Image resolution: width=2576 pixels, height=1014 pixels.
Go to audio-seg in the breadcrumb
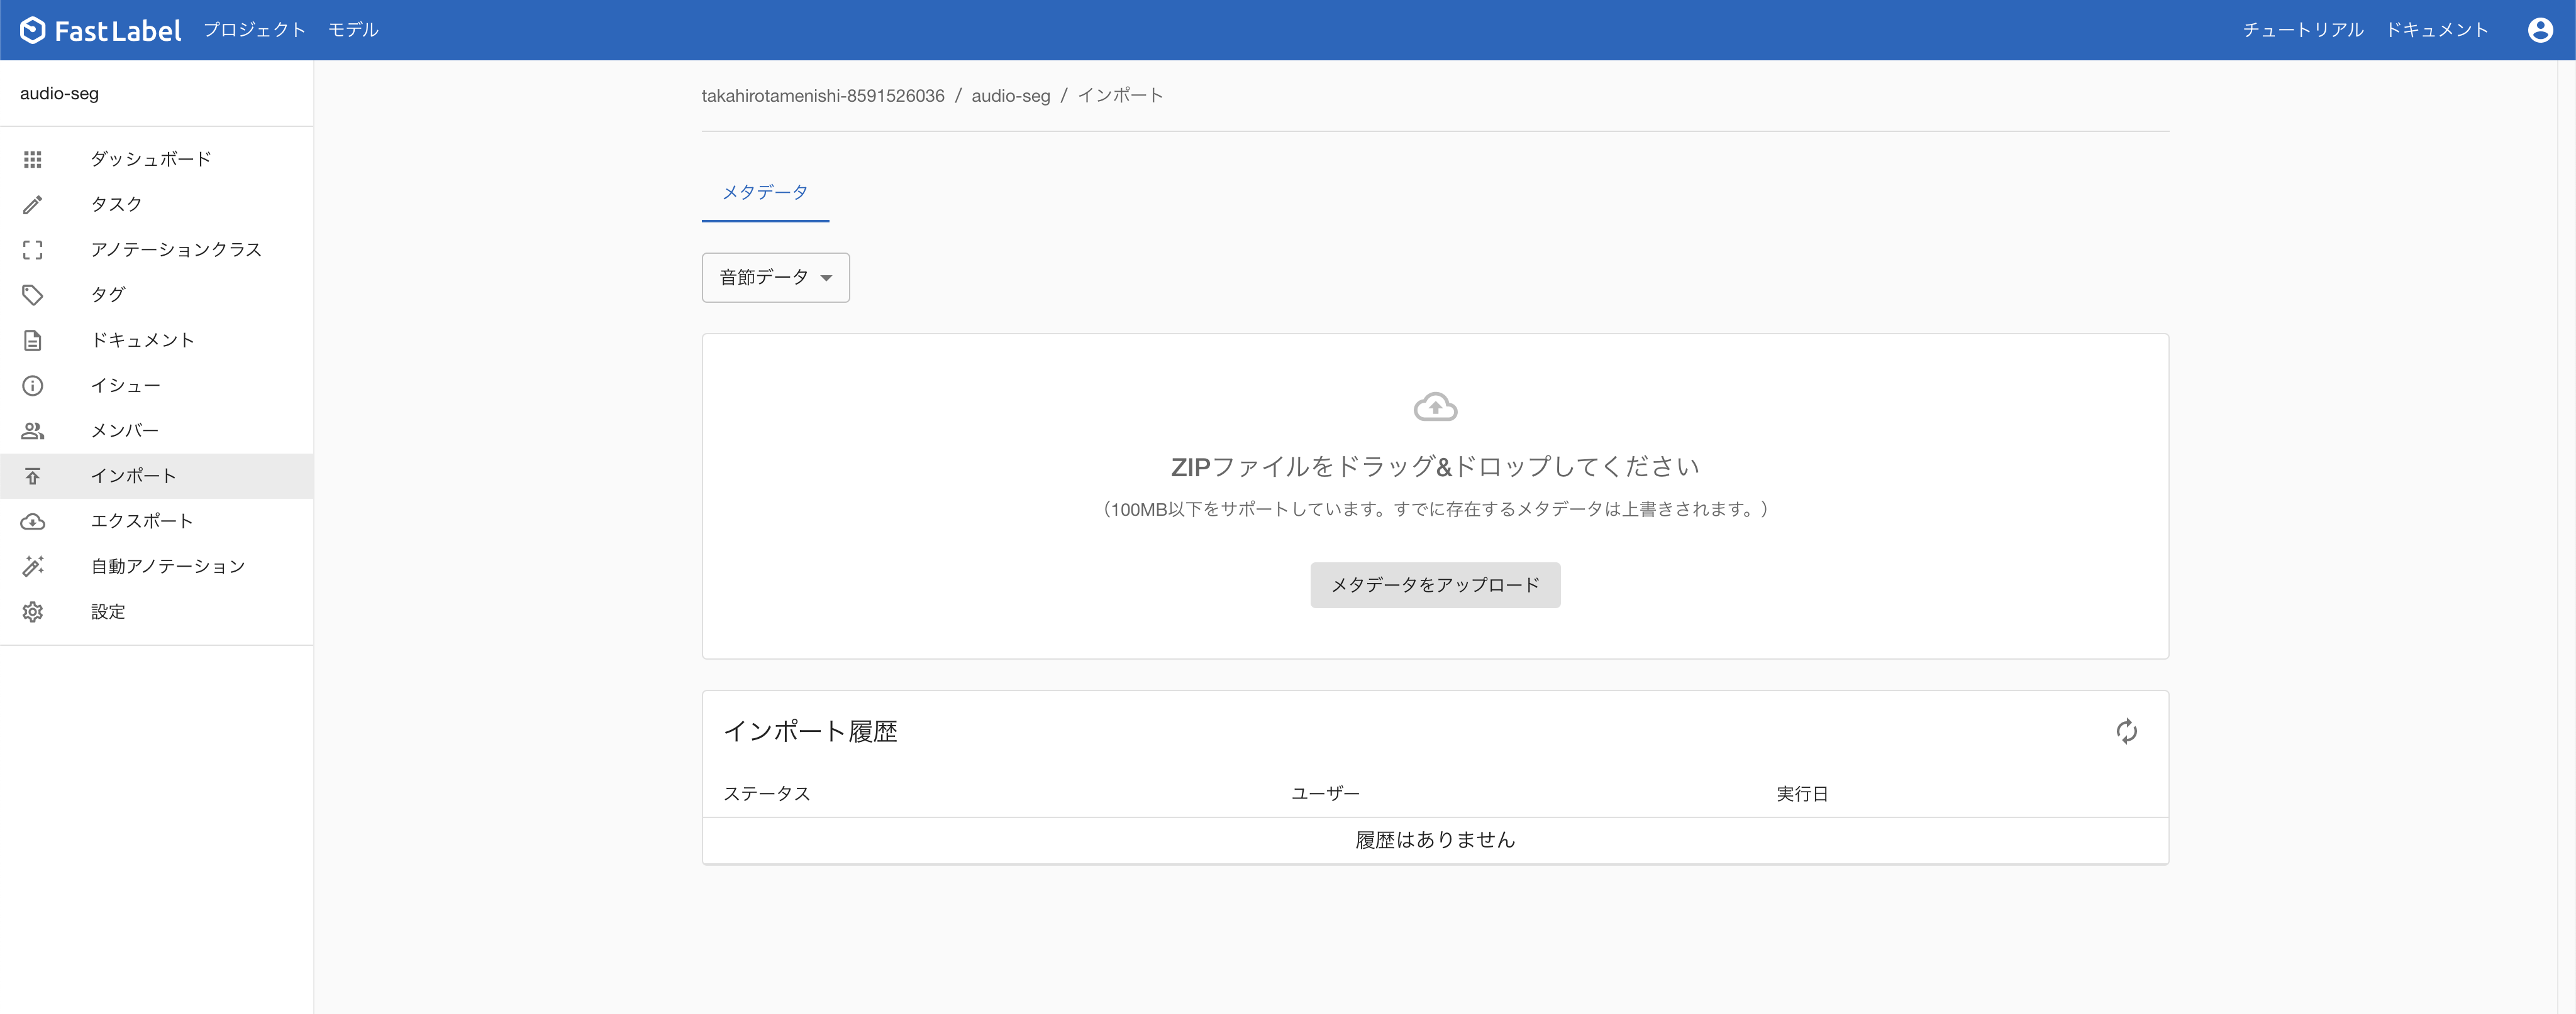tap(1010, 96)
